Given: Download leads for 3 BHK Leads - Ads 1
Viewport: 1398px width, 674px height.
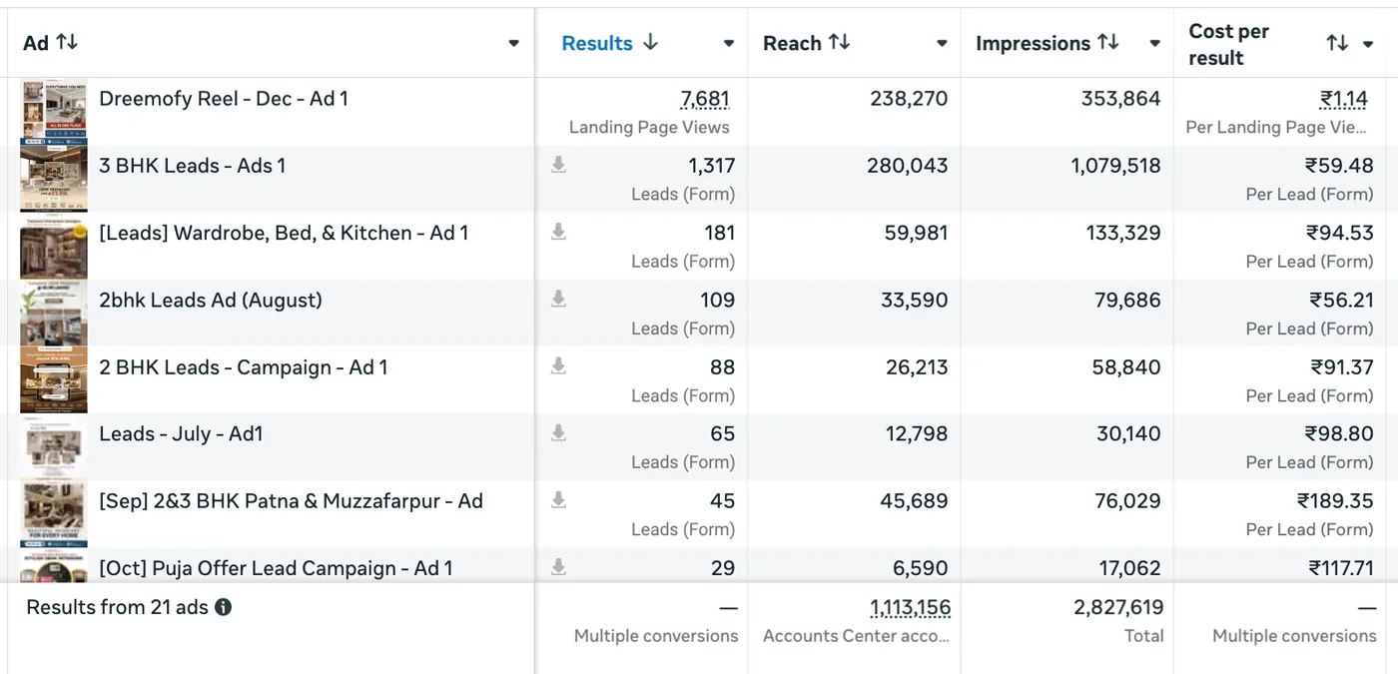Looking at the screenshot, I should coord(559,165).
